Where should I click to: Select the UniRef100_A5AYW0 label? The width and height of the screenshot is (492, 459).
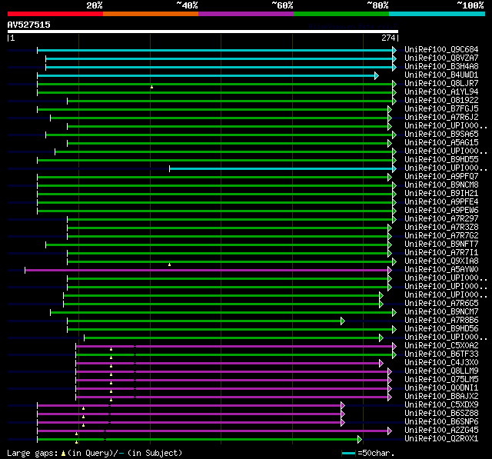click(441, 270)
